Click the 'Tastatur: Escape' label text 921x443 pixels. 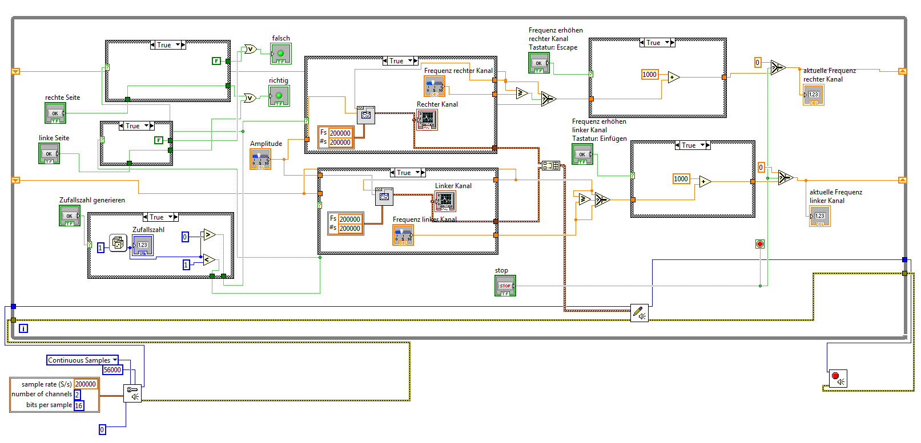(x=553, y=47)
